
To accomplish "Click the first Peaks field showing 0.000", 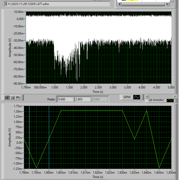I will (65, 99).
